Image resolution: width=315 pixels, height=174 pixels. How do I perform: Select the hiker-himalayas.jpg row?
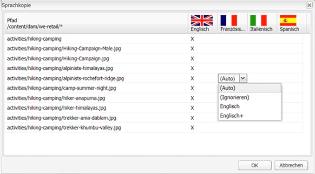pyautogui.click(x=153, y=108)
